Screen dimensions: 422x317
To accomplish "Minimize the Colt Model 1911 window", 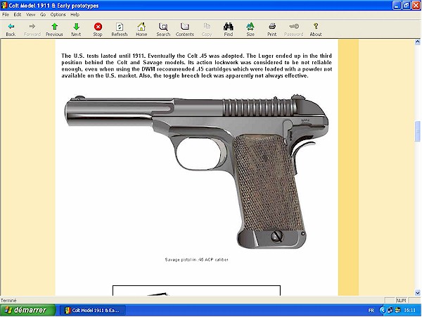I will click(x=397, y=6).
